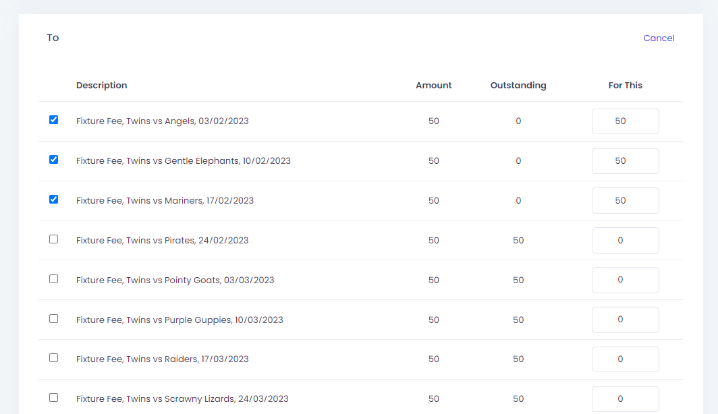This screenshot has width=718, height=414.
Task: Uncheck the Twins vs Mariners checkbox
Action: tap(53, 200)
